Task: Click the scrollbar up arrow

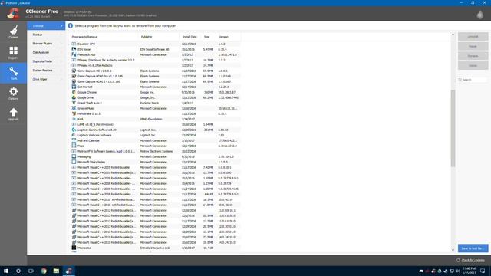Action: 453,34
